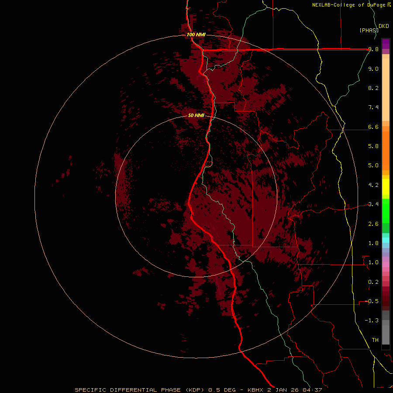Click the 7.4 scale value
This screenshot has width=393, height=393.
(373, 107)
